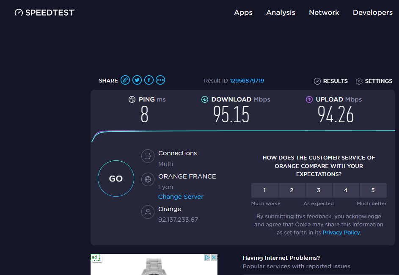The height and width of the screenshot is (275, 399).
Task: Open the Results page
Action: coord(331,81)
